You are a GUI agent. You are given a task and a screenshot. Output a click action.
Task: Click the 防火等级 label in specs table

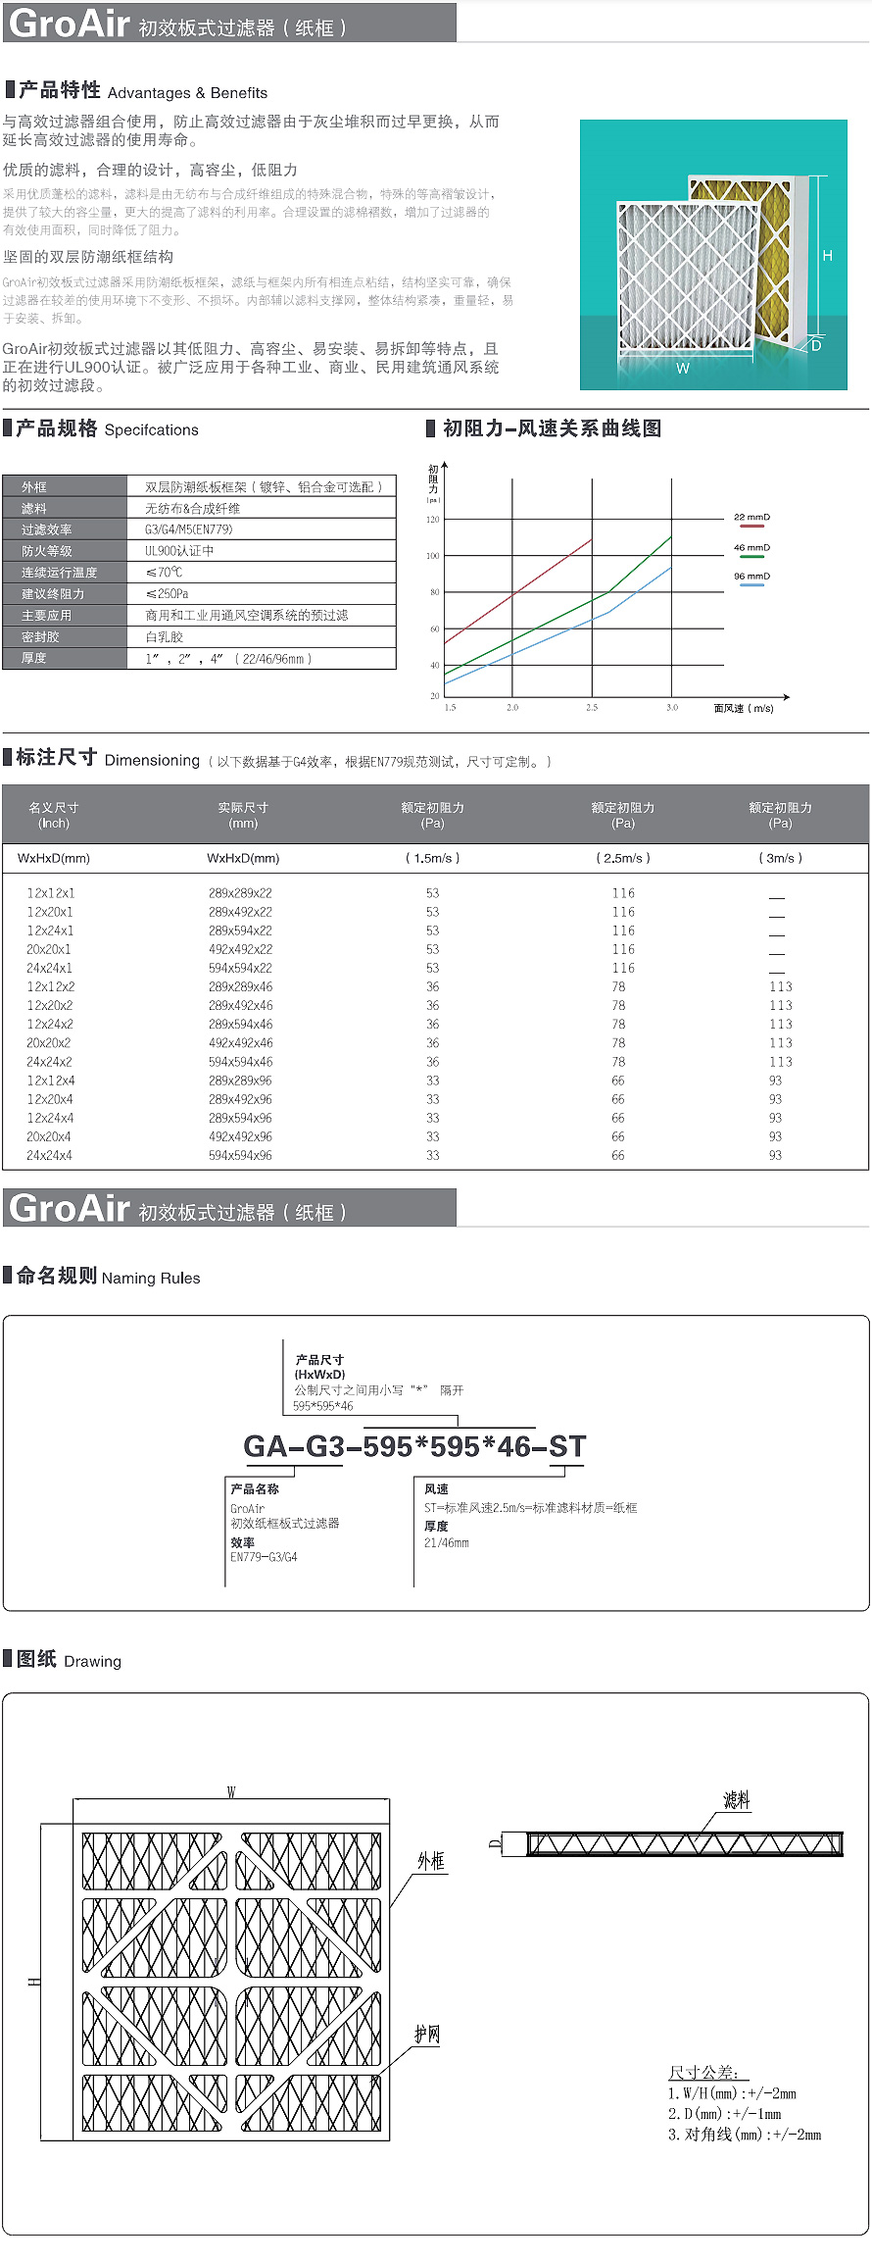tap(47, 551)
